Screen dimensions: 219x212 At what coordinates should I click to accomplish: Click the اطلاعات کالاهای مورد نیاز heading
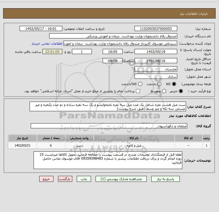[190, 116]
